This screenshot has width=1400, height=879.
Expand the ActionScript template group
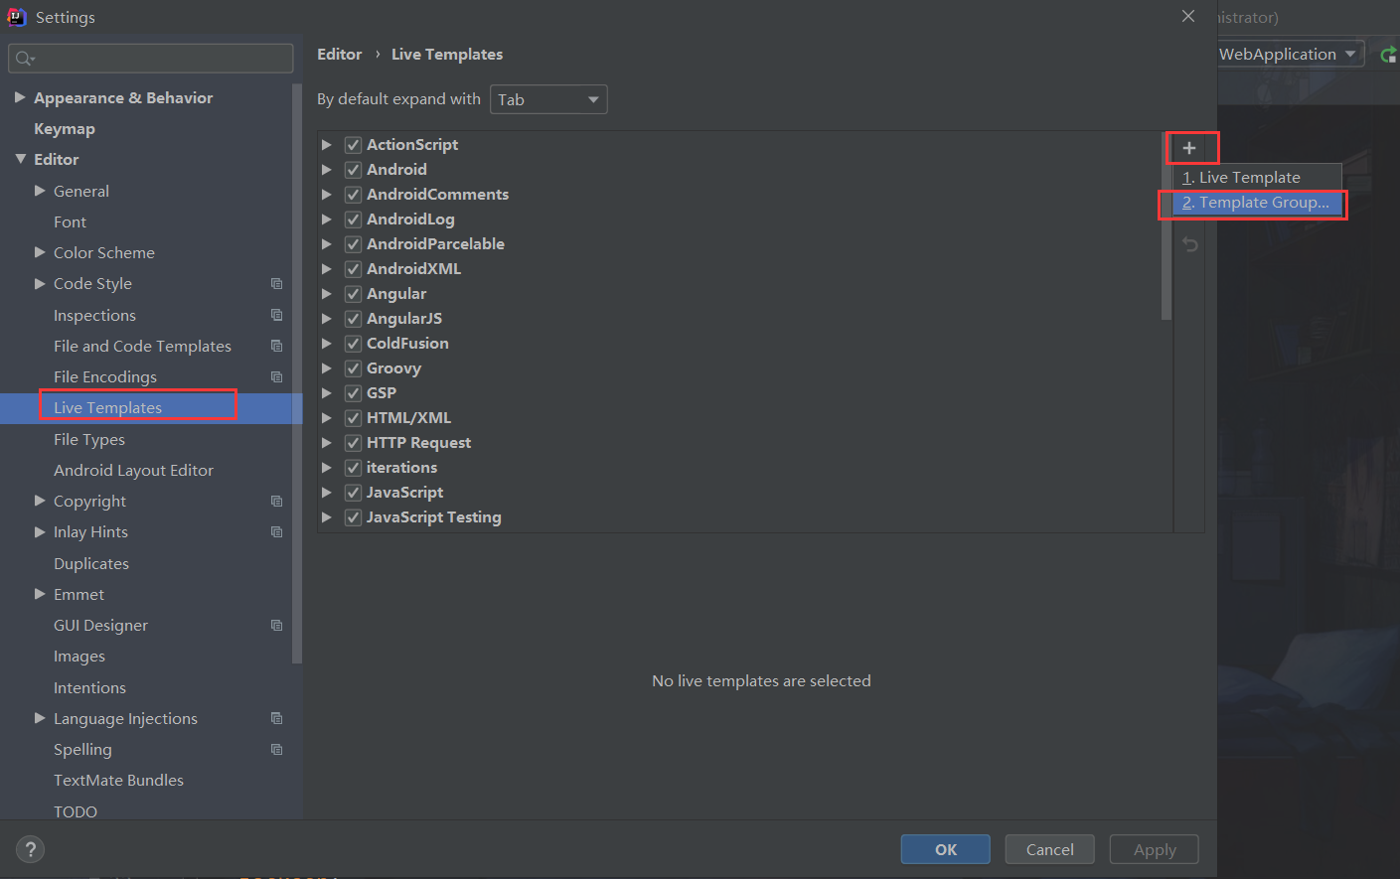click(x=327, y=145)
